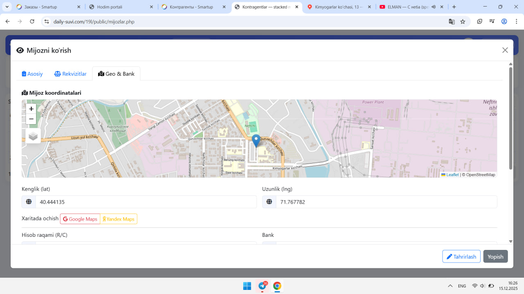Open location in Yandex Maps
Viewport: 524px width, 294px height.
(119, 219)
